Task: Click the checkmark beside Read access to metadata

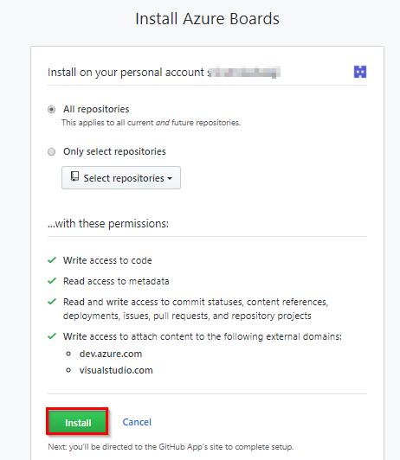Action: [52, 281]
